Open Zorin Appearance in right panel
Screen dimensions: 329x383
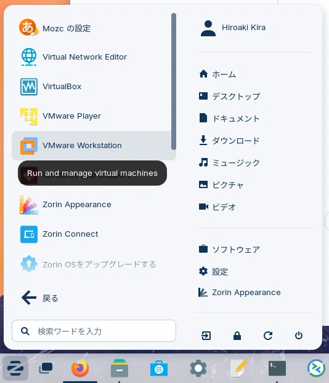(x=246, y=293)
